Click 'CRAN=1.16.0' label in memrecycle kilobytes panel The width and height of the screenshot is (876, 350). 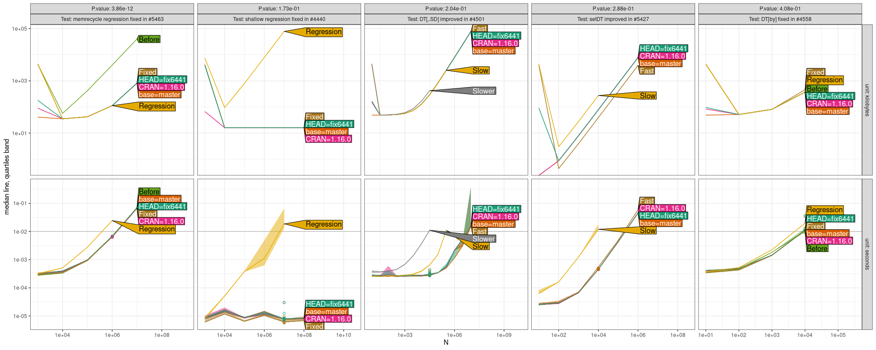(161, 87)
